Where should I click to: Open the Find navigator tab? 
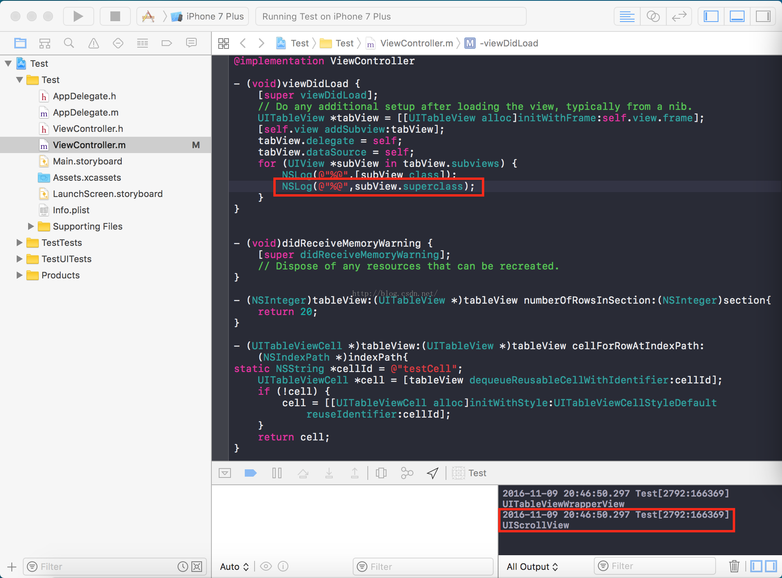pyautogui.click(x=69, y=43)
